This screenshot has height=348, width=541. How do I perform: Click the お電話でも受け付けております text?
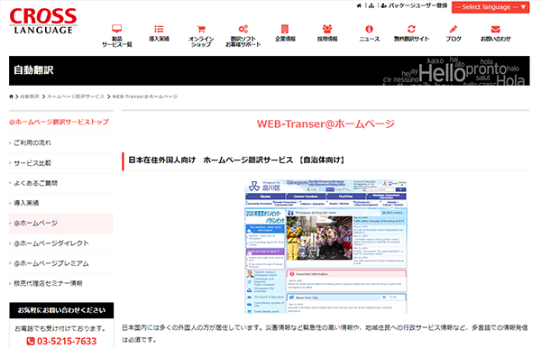[60, 328]
